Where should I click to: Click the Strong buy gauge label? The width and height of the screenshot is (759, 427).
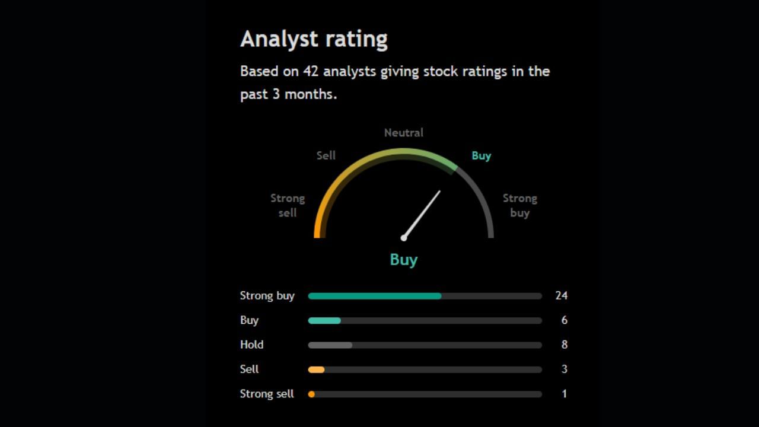pyautogui.click(x=519, y=205)
